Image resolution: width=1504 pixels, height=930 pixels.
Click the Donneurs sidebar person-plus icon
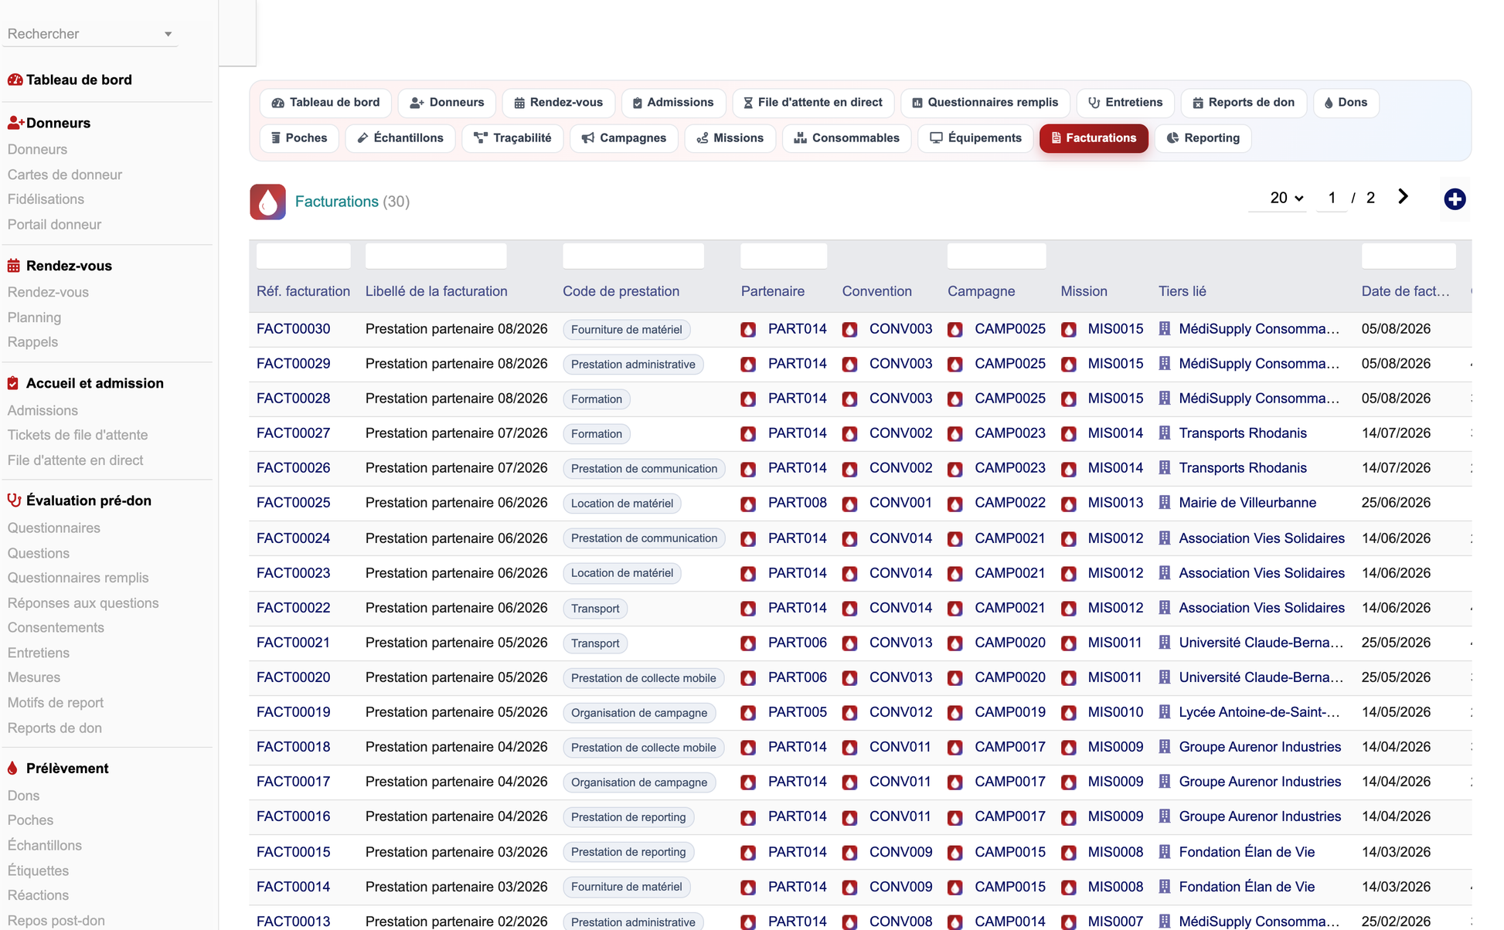15,123
